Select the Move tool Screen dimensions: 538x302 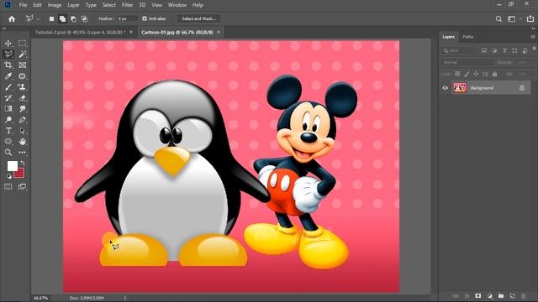click(8, 44)
